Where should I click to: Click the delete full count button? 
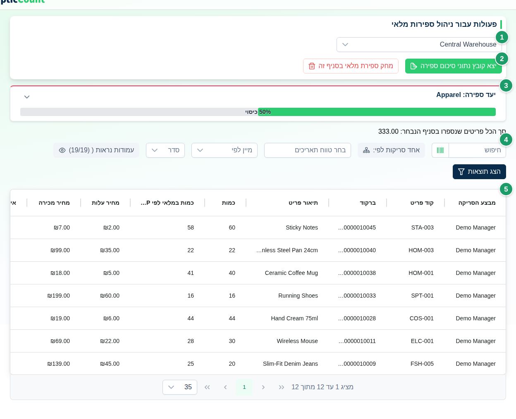click(351, 66)
